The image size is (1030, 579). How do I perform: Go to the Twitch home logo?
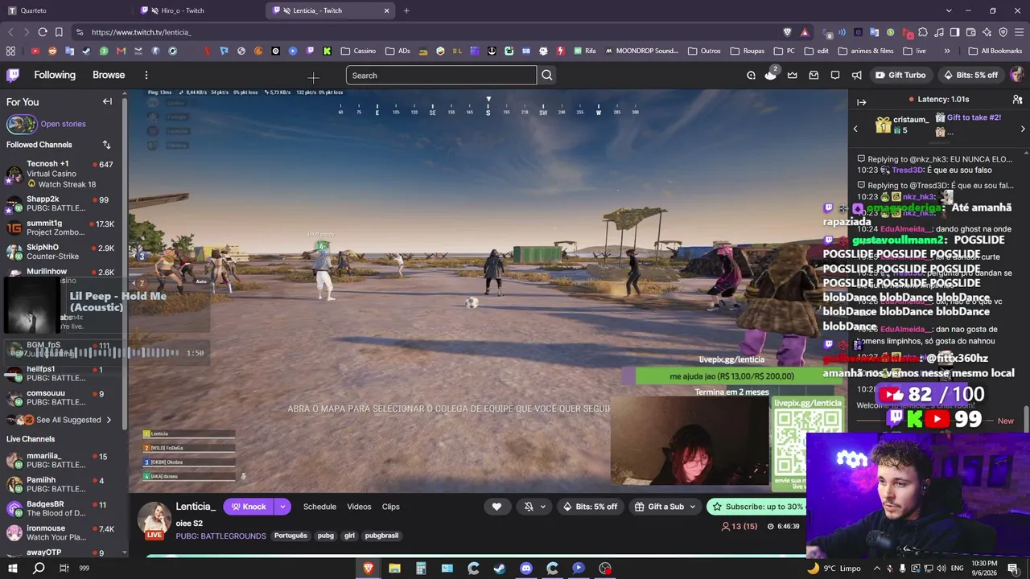[13, 75]
